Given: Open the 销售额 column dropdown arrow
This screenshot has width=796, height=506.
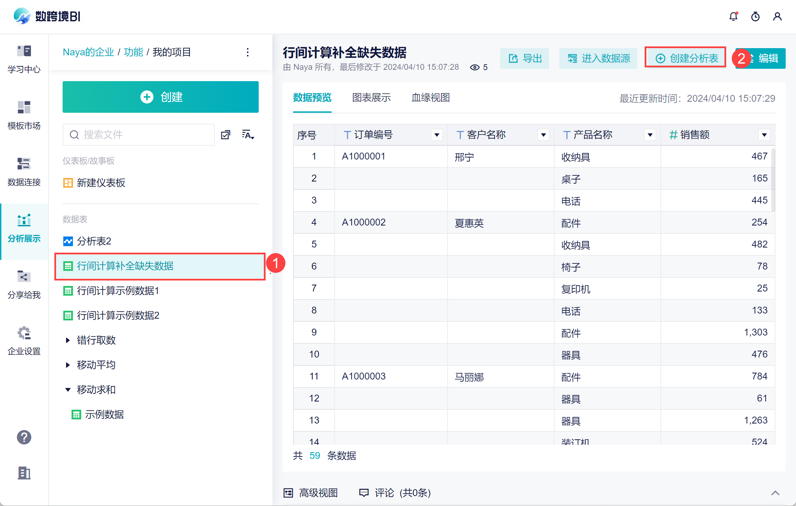Looking at the screenshot, I should (x=764, y=135).
